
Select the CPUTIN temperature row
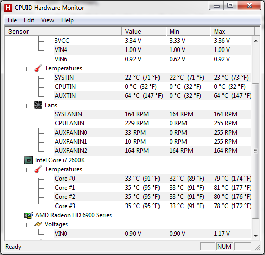152,87
